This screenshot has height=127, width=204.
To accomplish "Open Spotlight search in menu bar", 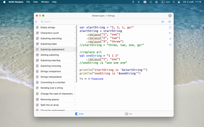I will click(x=174, y=2).
